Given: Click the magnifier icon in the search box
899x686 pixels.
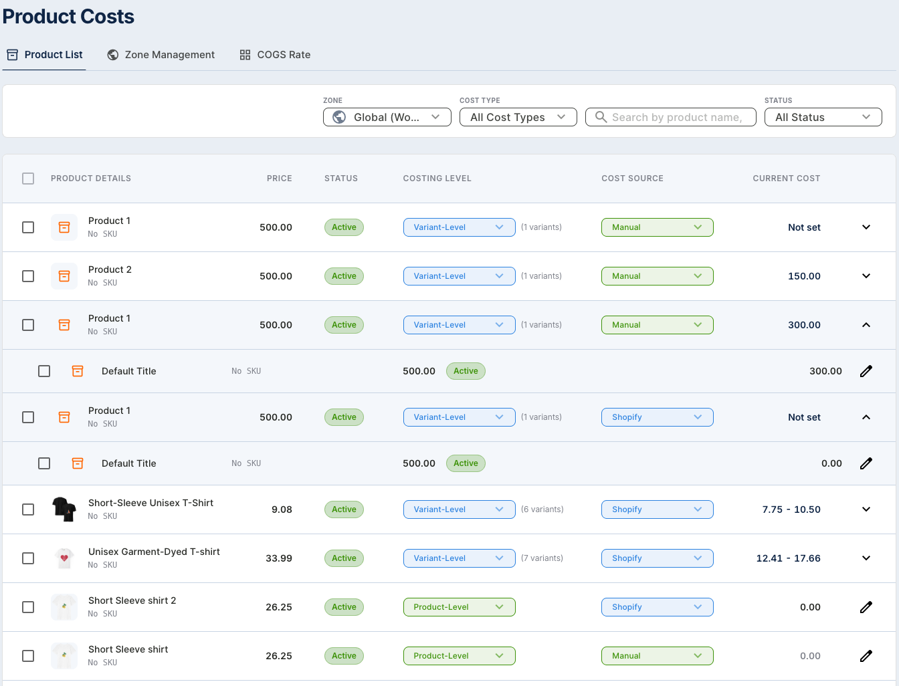Looking at the screenshot, I should point(601,117).
